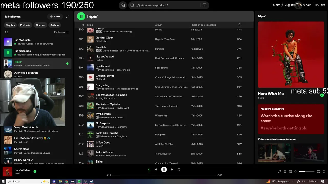Select the Álbumes filter chip
Viewport: 328px width, 184px height.
pyautogui.click(x=40, y=25)
